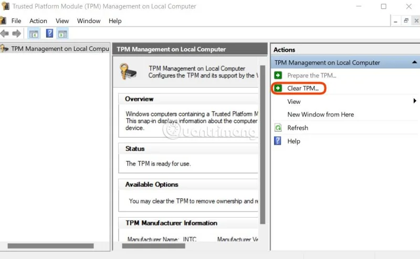The height and width of the screenshot is (259, 420).
Task: Expand the View submenu arrow in Actions
Action: (x=415, y=101)
